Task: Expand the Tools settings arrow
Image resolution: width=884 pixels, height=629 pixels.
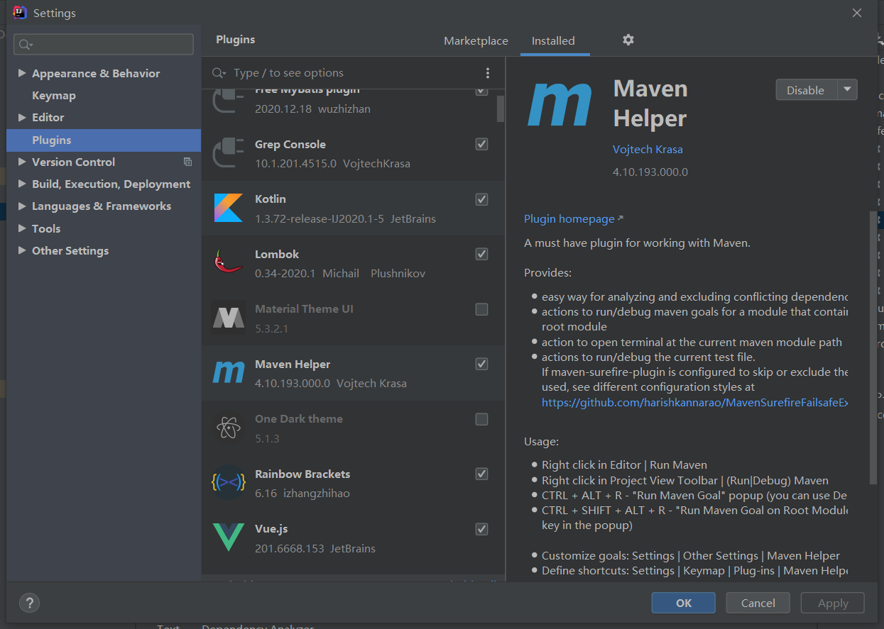Action: coord(22,228)
